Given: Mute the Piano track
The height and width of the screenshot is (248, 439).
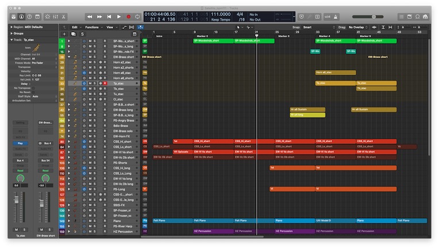Looking at the screenshot, I should 90,220.
